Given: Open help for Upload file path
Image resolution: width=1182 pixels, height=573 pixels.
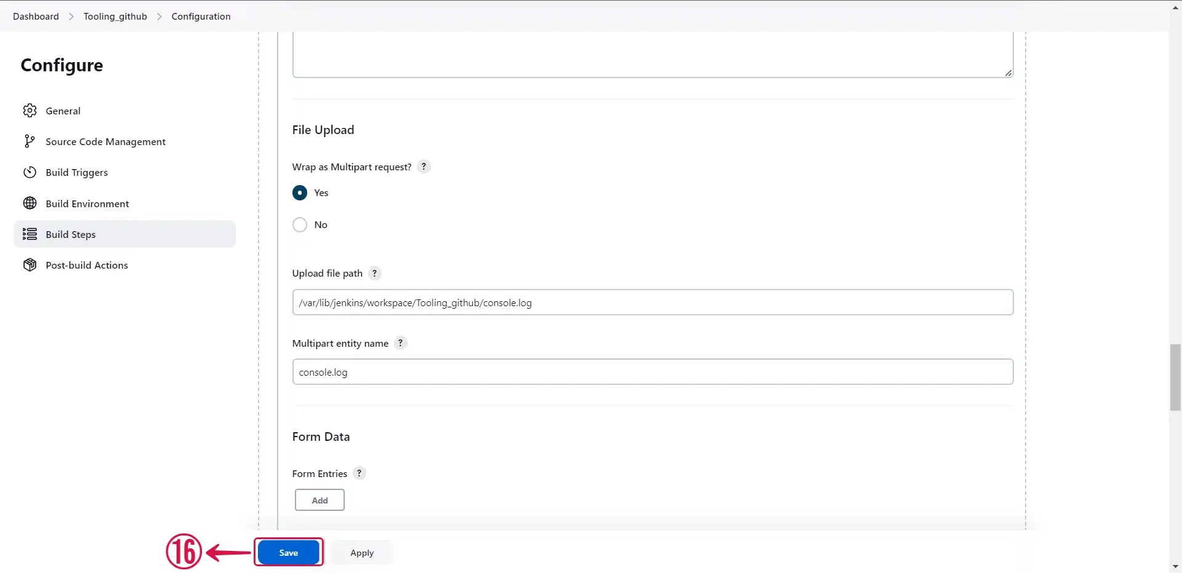Looking at the screenshot, I should (374, 273).
